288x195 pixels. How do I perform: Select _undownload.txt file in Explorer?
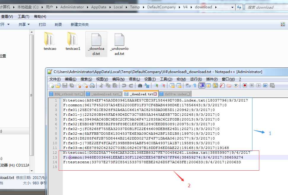[x=119, y=44]
